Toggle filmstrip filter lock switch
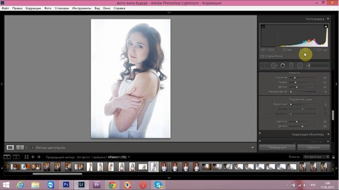This screenshot has width=339, height=190. tap(333, 157)
